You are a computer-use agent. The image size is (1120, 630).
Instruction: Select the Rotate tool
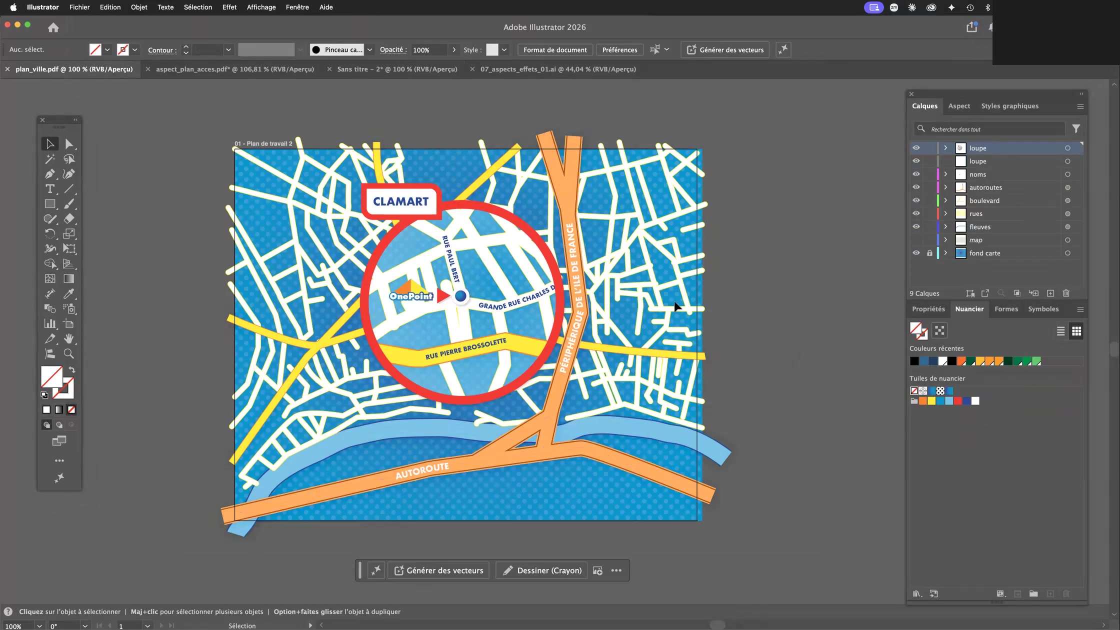(x=50, y=233)
